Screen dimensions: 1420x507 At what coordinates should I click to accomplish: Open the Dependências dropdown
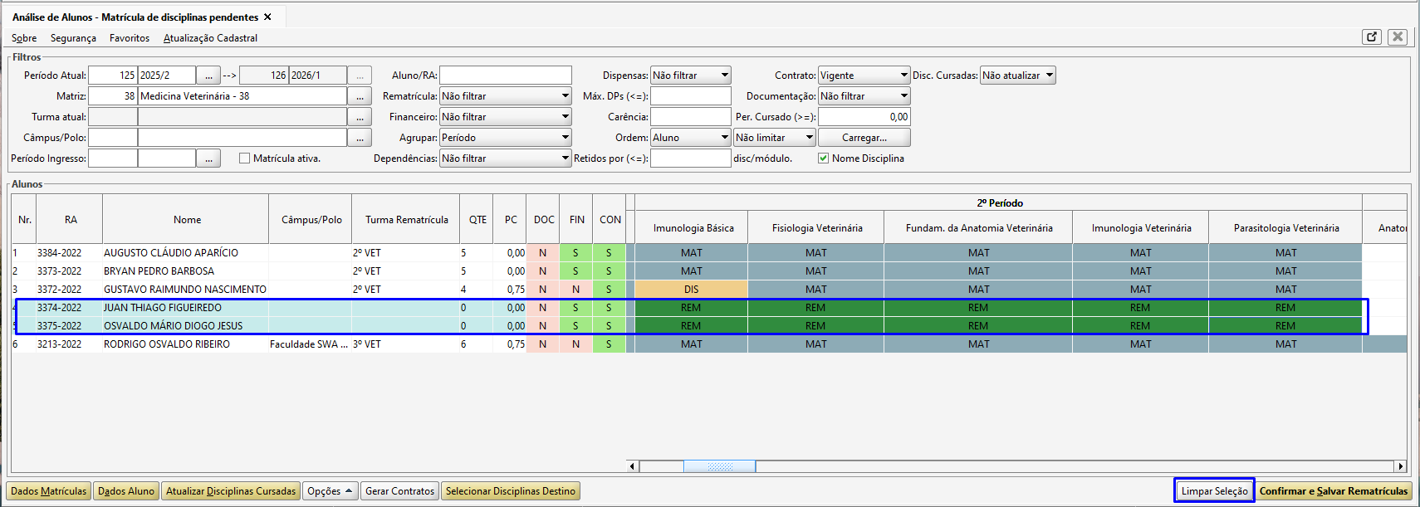click(565, 158)
